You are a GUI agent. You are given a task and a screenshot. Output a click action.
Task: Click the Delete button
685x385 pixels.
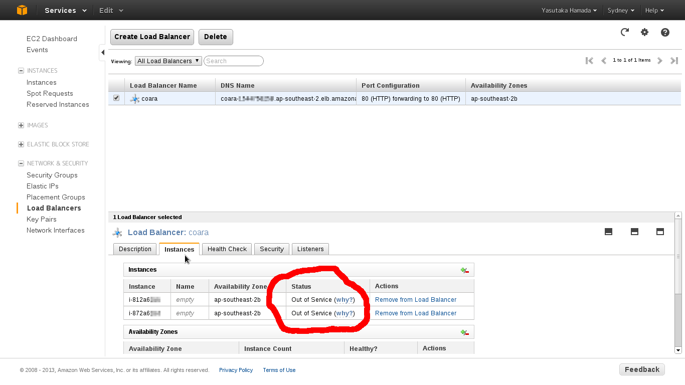coord(216,37)
